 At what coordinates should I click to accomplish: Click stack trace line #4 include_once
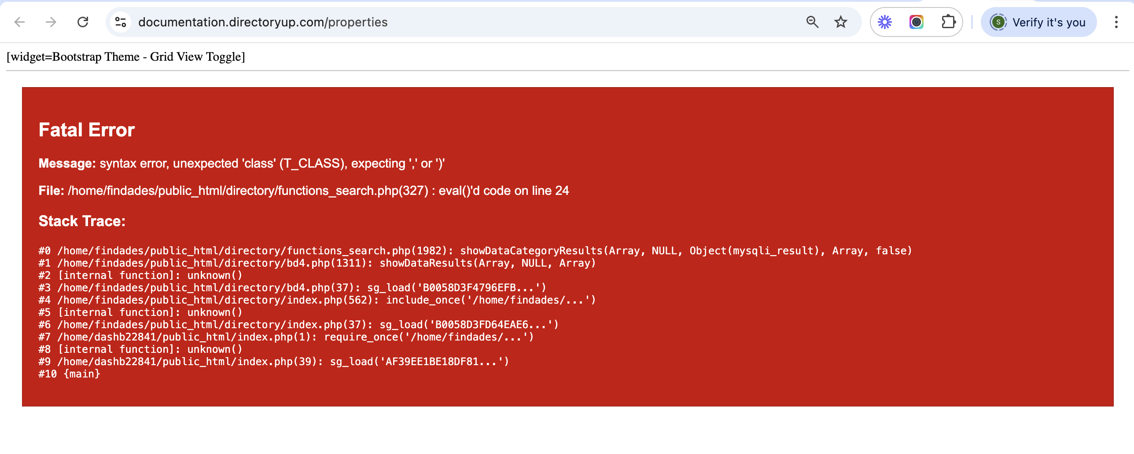(x=317, y=300)
